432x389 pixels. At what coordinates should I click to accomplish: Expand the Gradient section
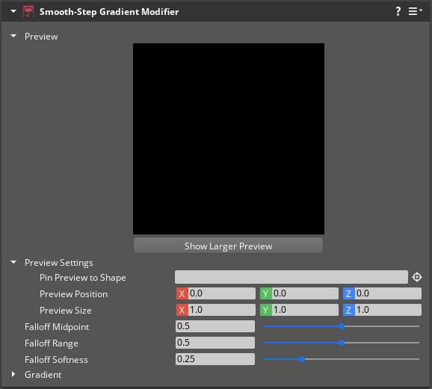click(x=13, y=374)
